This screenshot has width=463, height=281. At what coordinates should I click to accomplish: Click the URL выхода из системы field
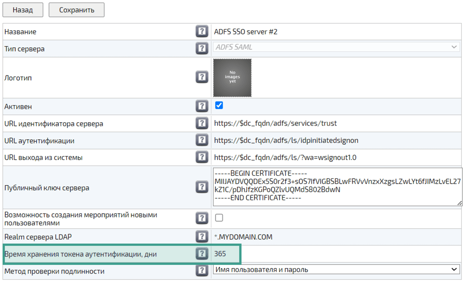336,157
